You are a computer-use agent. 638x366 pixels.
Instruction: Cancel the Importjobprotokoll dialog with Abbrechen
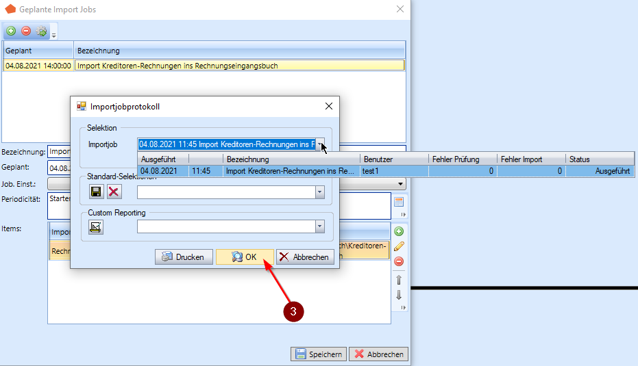click(305, 257)
